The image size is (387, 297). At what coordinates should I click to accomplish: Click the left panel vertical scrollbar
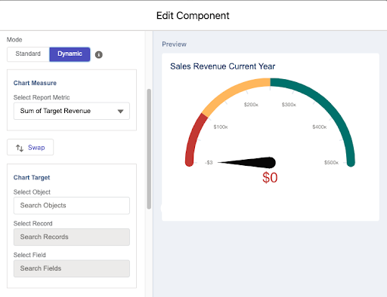(x=149, y=148)
